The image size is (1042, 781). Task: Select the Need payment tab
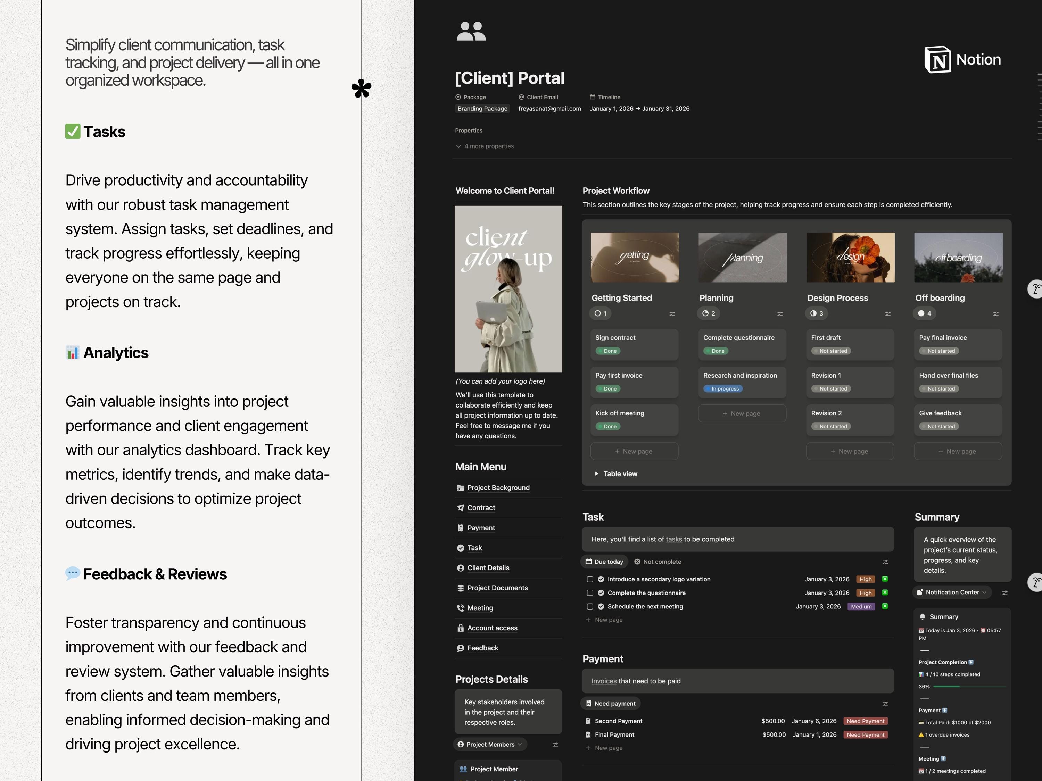point(611,703)
